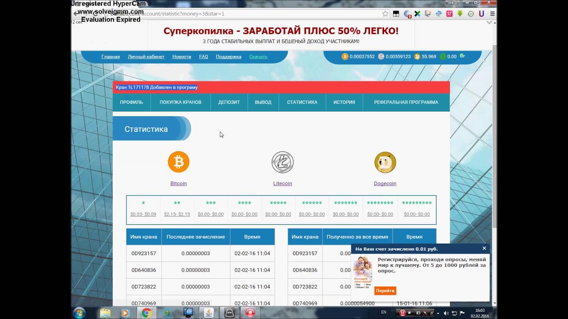
Task: Click the monitor-and-pencil extension icon
Action: [428, 14]
